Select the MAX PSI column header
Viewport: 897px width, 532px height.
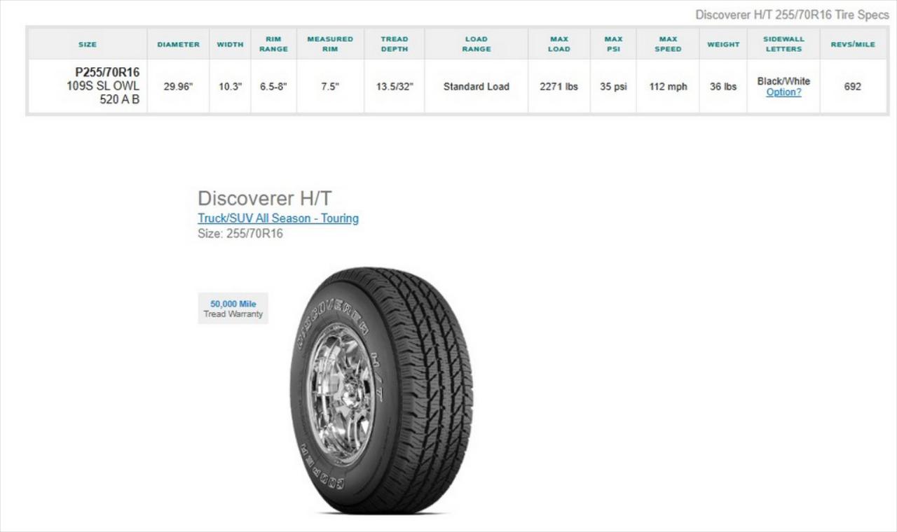[613, 44]
